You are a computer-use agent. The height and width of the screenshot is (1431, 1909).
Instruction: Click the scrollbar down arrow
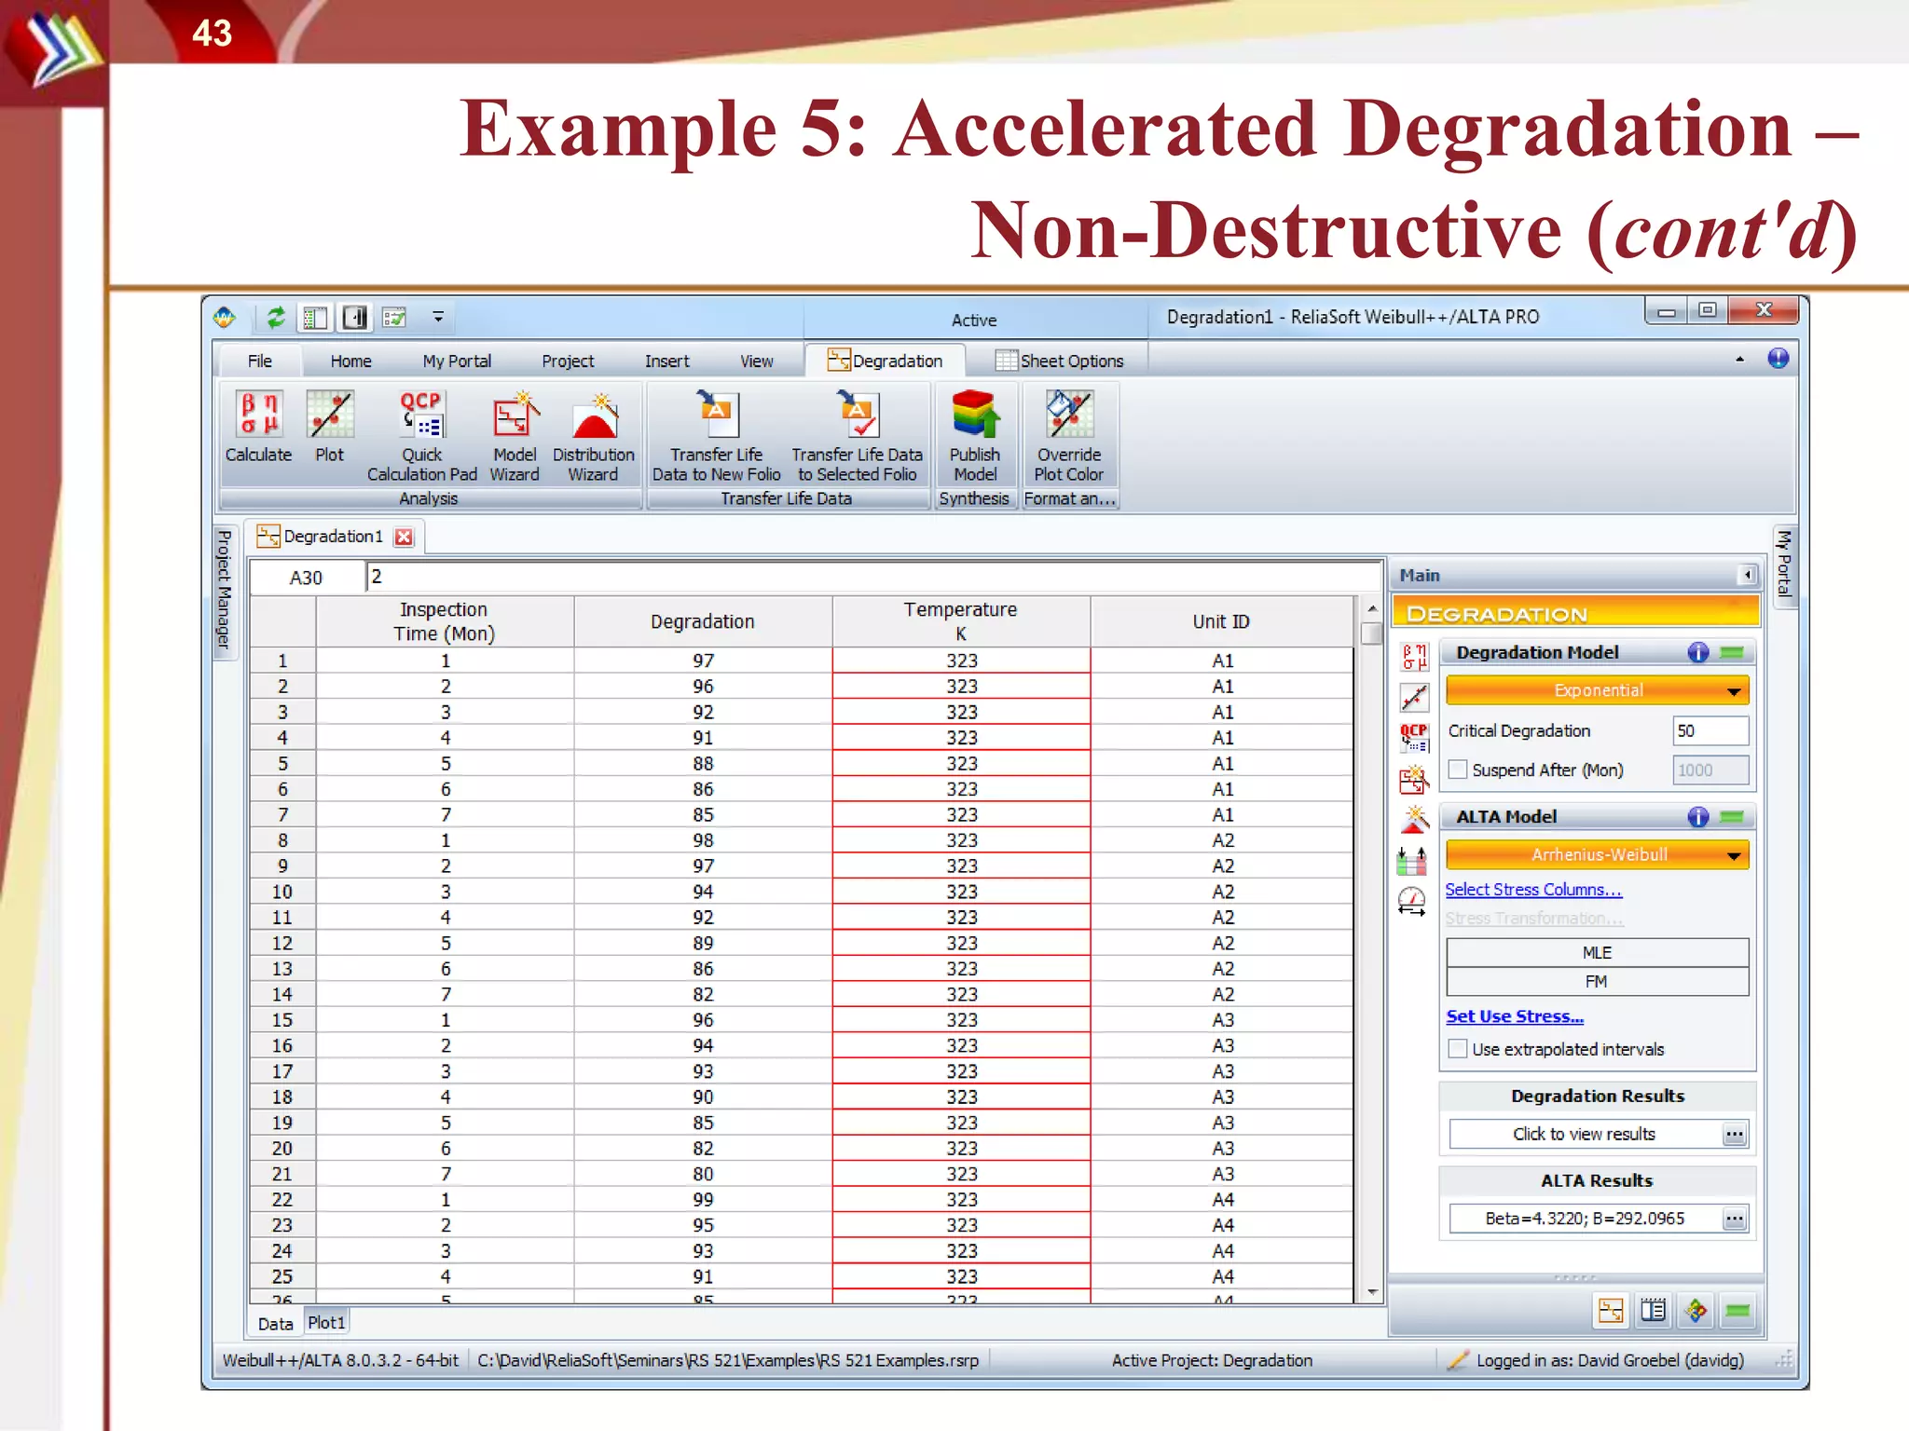[1372, 1292]
